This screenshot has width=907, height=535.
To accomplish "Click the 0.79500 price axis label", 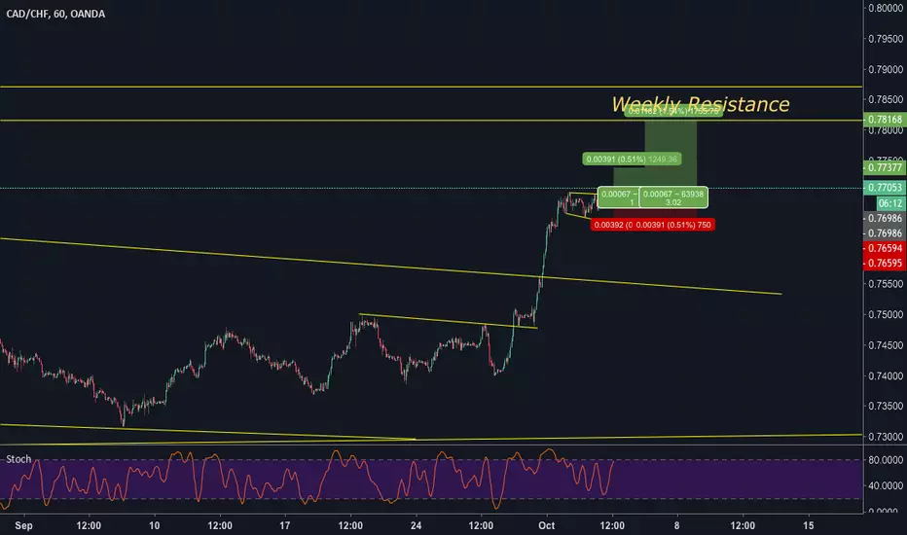I will [x=886, y=39].
